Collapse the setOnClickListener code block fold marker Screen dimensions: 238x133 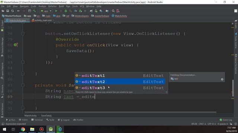23,34
